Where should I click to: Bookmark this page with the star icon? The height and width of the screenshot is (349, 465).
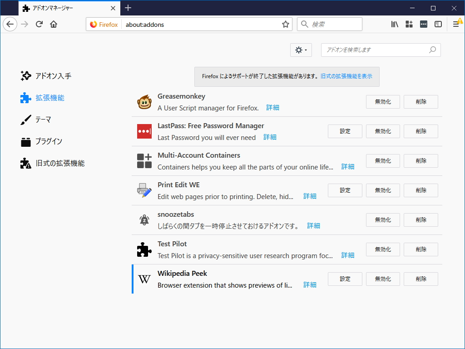pos(285,25)
